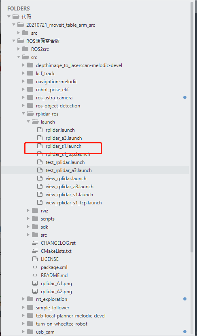Image resolution: width=197 pixels, height=336 pixels.
Task: Open rplidar_s1.launch file
Action: pos(64,146)
